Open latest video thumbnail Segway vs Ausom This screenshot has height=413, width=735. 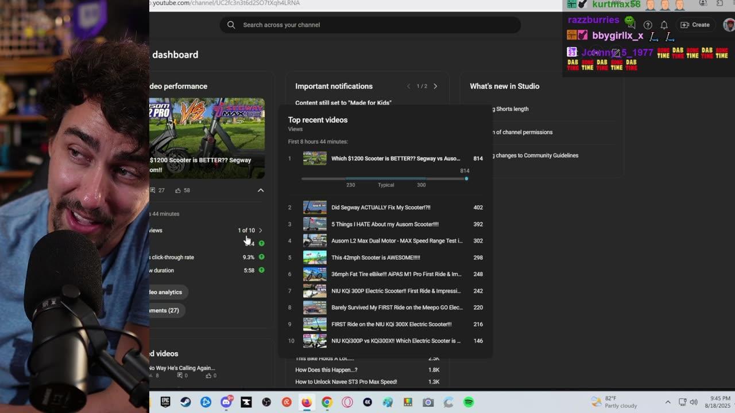click(207, 138)
